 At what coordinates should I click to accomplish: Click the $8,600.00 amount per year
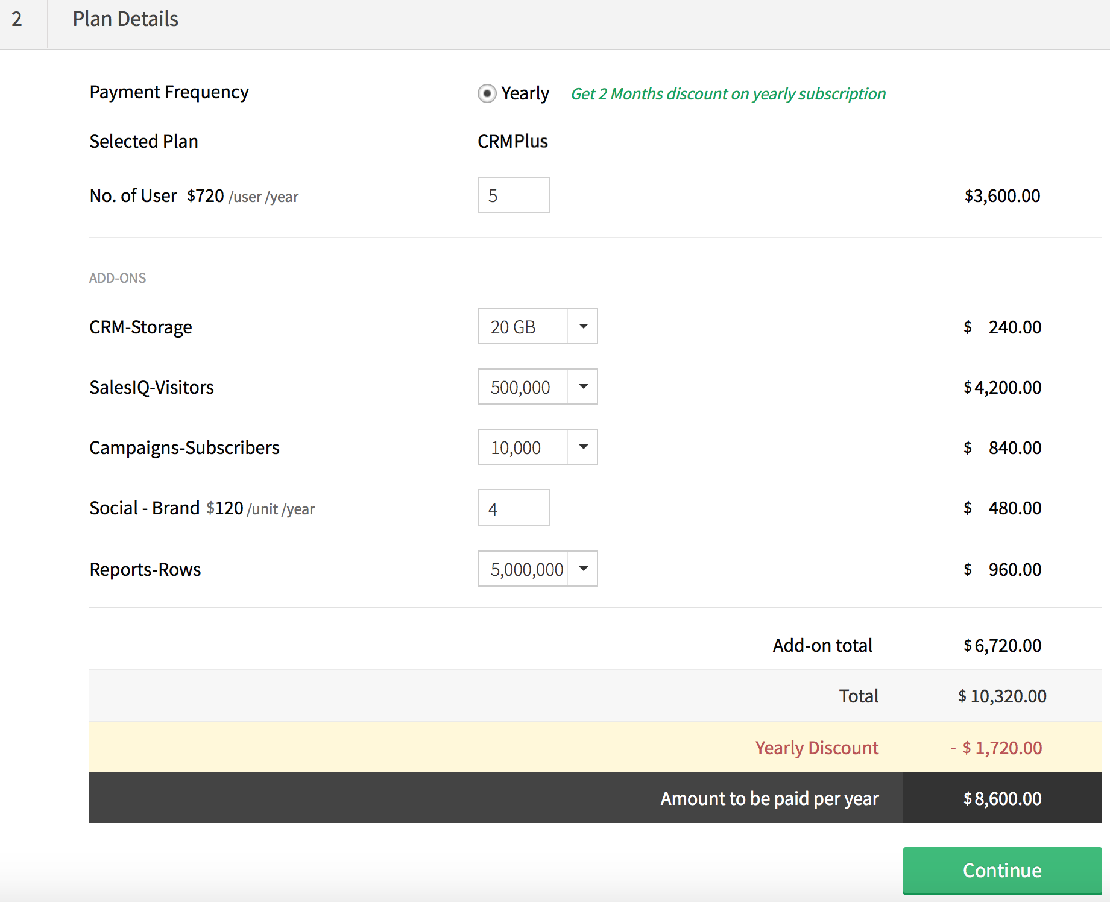[1002, 799]
